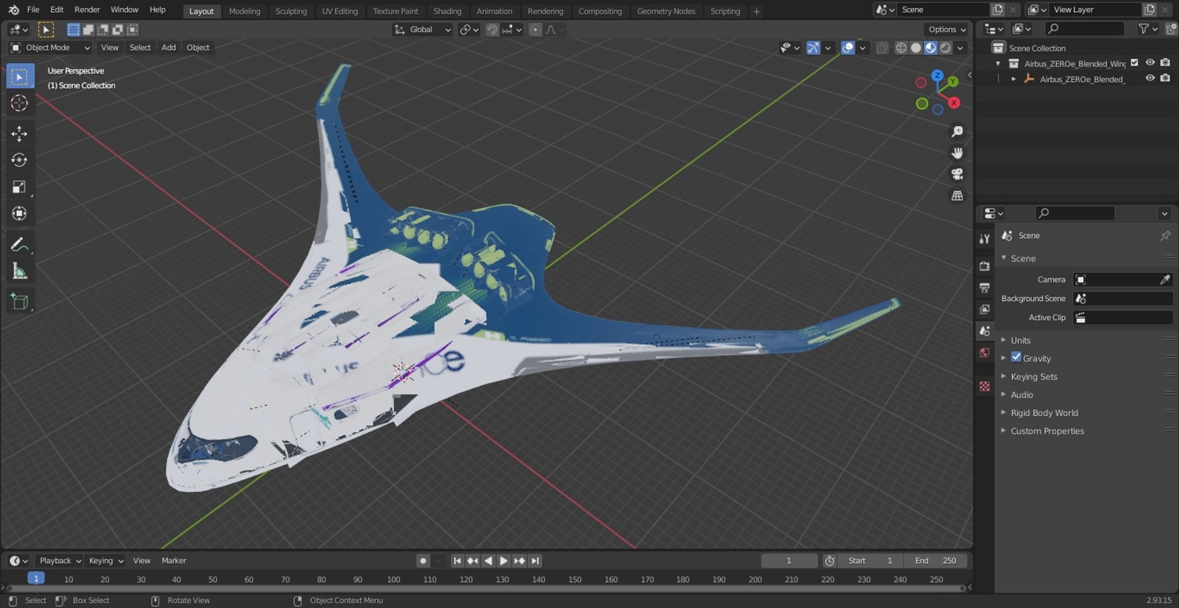Screen dimensions: 1179x608
Task: Switch to the Sculpting workspace tab
Action: click(x=291, y=11)
